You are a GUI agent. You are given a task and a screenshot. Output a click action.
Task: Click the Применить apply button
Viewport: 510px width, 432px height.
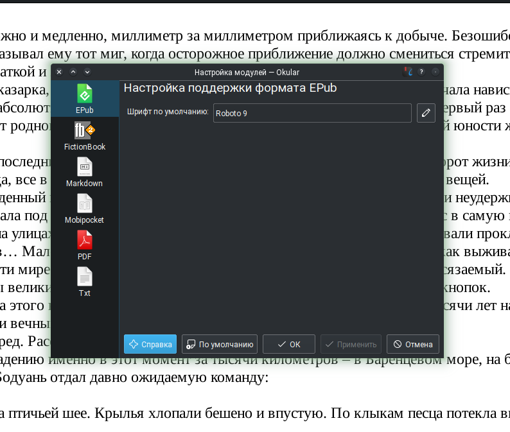click(x=351, y=344)
